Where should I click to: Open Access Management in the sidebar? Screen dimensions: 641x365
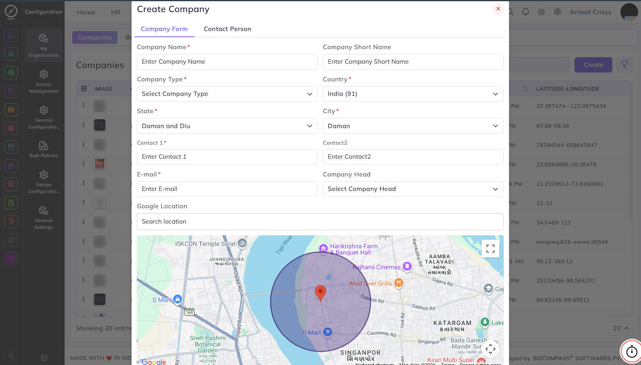44,81
